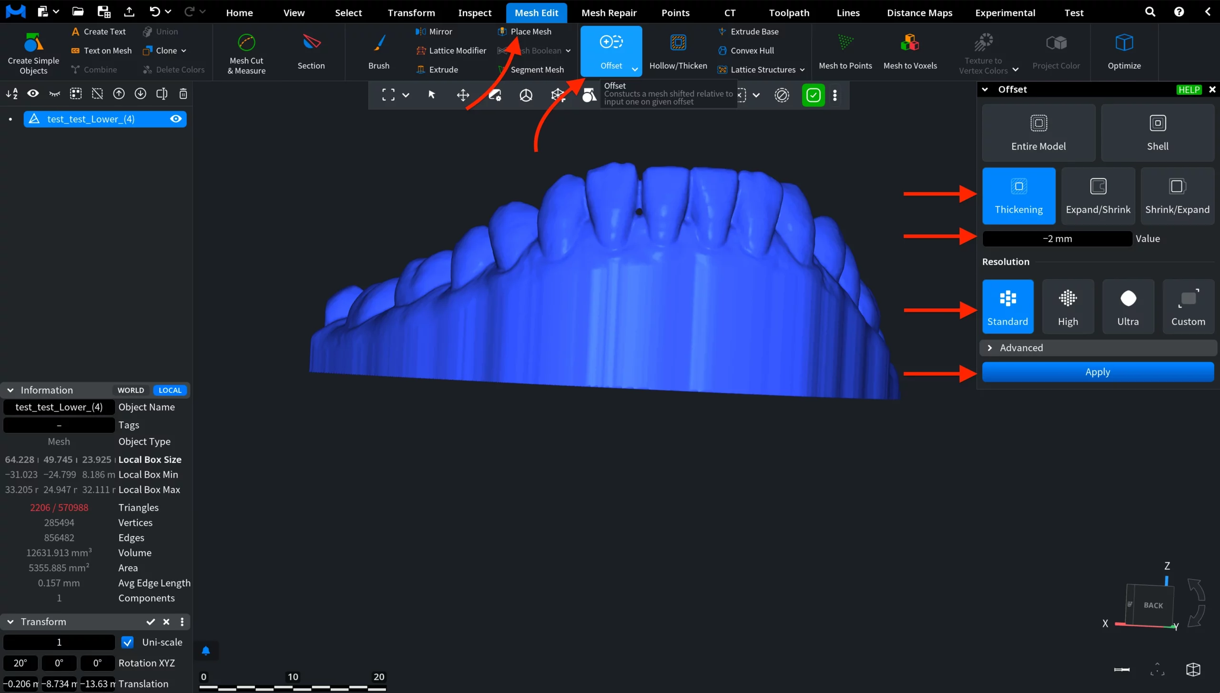
Task: Click the Hollow/Thicken tool icon
Action: point(678,43)
